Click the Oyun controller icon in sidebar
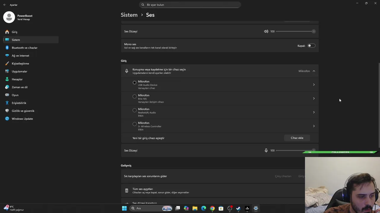This screenshot has width=380, height=213. (x=7, y=95)
